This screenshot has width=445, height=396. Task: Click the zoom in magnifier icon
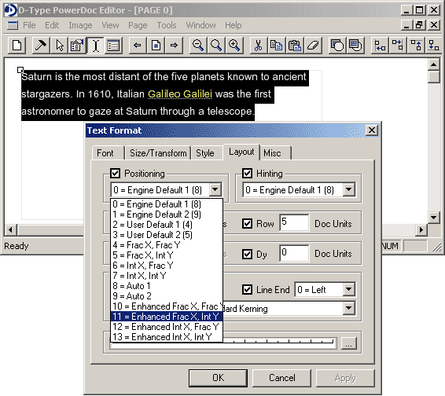pyautogui.click(x=234, y=46)
